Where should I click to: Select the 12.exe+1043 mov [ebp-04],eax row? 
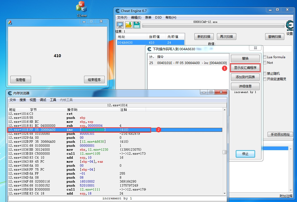[115, 162]
